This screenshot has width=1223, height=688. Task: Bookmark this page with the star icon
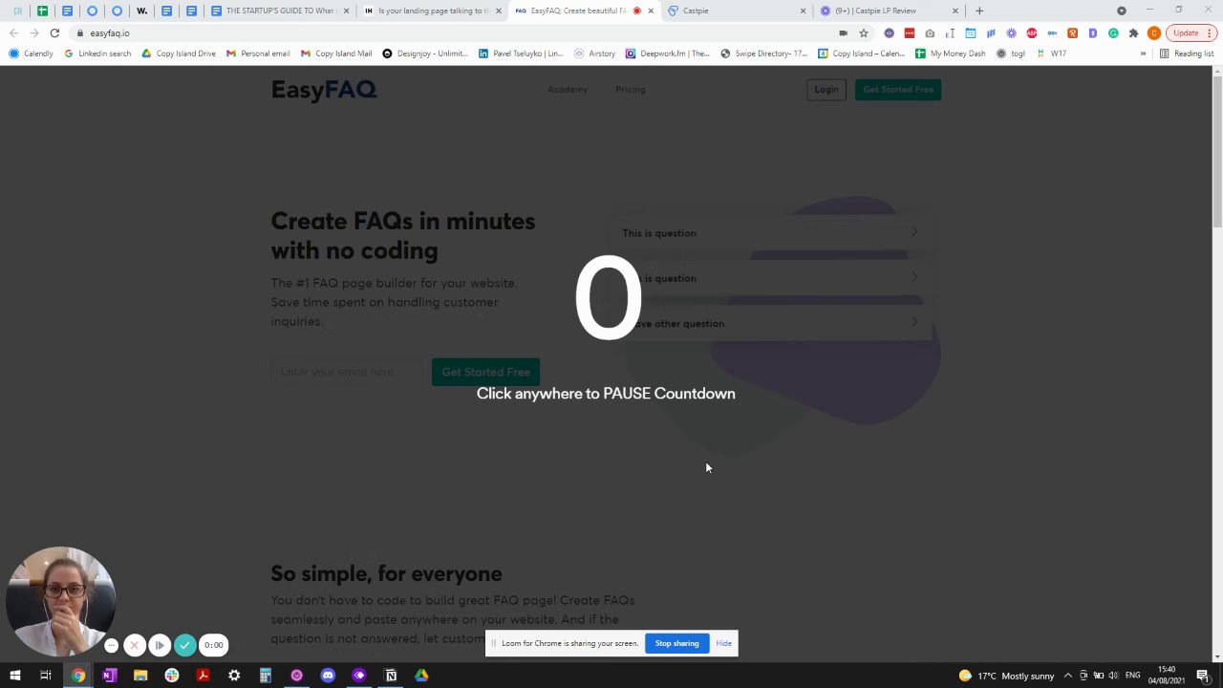click(x=864, y=32)
